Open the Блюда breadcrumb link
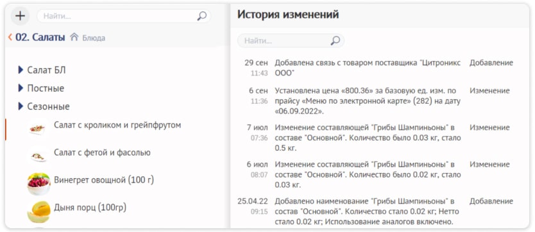This screenshot has height=232, width=535. [x=94, y=38]
